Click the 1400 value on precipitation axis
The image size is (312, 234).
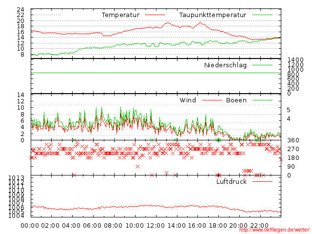[x=295, y=59]
